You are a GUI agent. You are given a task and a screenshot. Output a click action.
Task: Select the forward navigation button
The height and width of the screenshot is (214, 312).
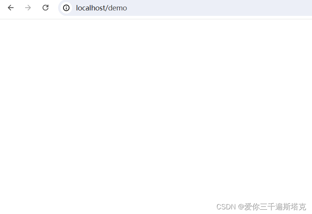[x=28, y=8]
